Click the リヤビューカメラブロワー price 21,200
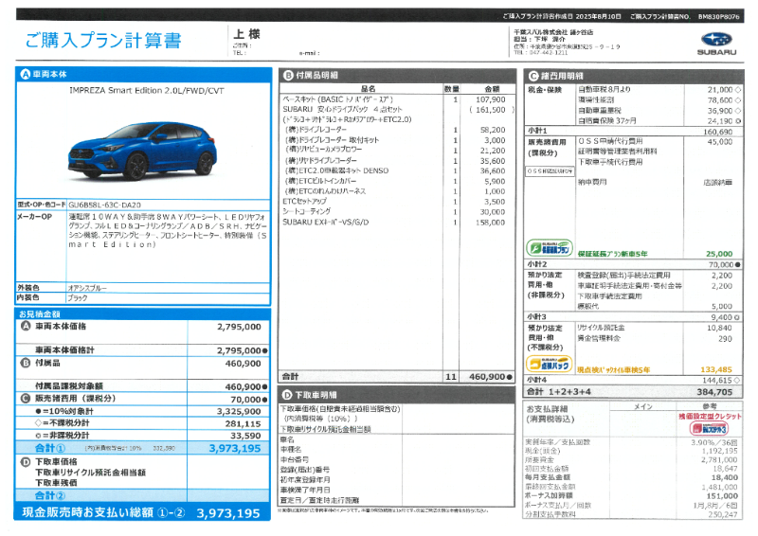The image size is (758, 536). (x=493, y=151)
